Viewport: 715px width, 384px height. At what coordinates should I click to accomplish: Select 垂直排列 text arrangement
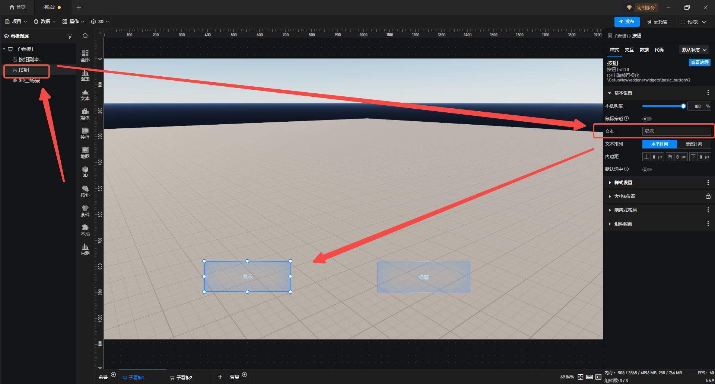pyautogui.click(x=693, y=144)
